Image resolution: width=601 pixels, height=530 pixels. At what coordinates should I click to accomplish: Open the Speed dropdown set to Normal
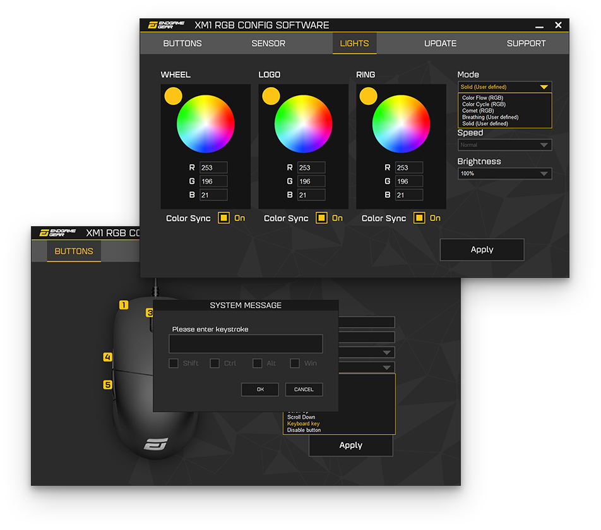pos(505,145)
